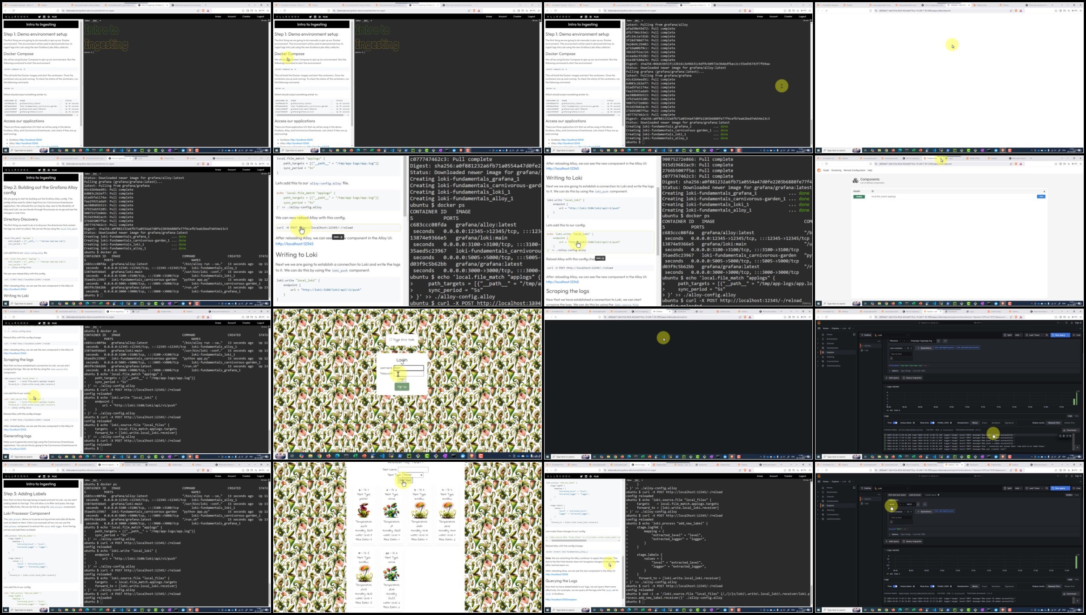This screenshot has height=615, width=1086.
Task: Open Last 1 hour picker in filename-query frame
Action: pos(1034,335)
